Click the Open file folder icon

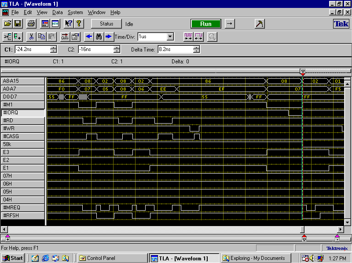[7, 24]
